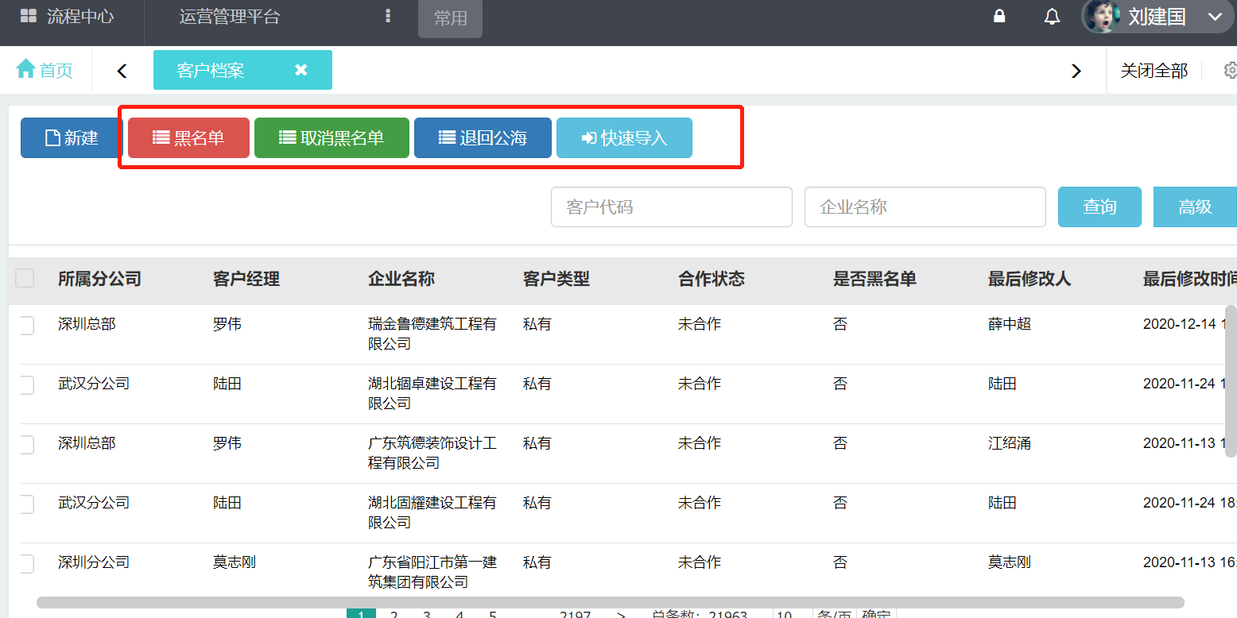Viewport: 1237px width, 618px height.
Task: Toggle the select-all checkbox in table header
Action: (25, 278)
